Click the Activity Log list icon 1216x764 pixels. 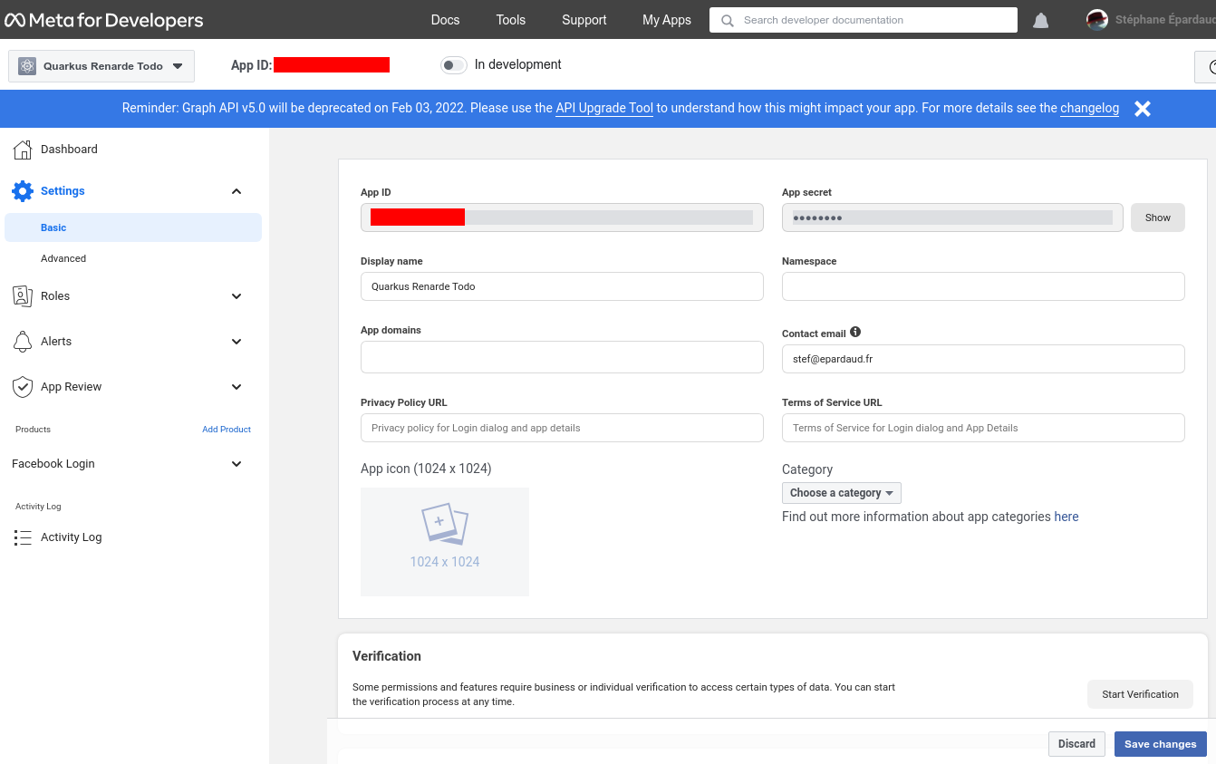(x=23, y=537)
